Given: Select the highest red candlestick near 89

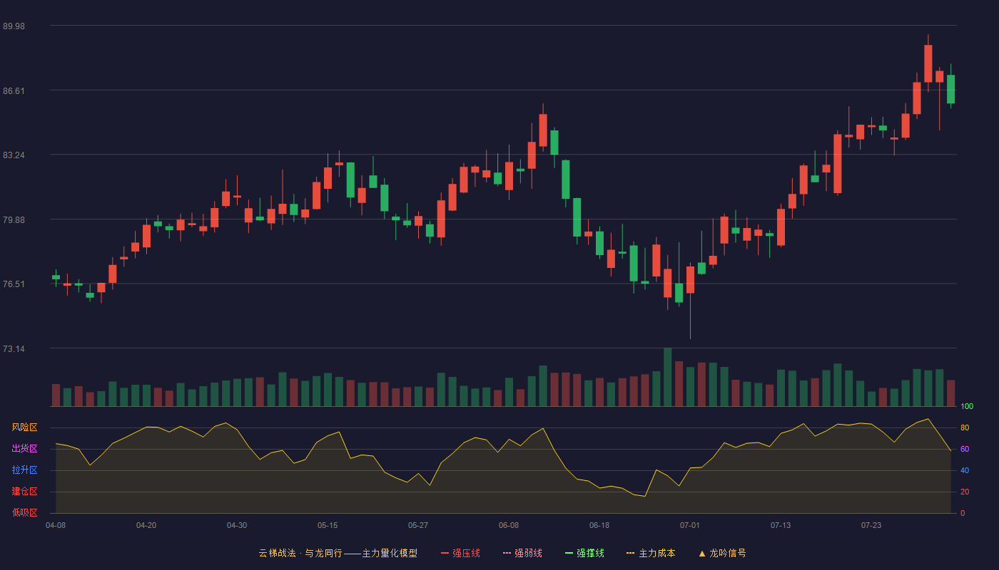Looking at the screenshot, I should pyautogui.click(x=928, y=63).
